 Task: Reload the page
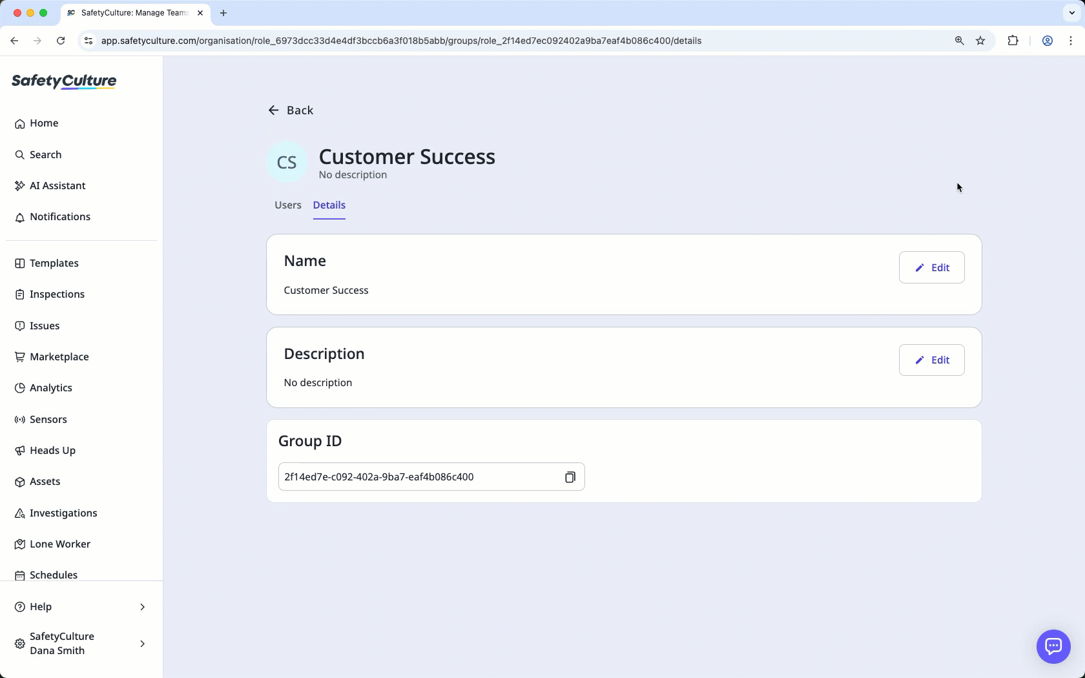[61, 41]
